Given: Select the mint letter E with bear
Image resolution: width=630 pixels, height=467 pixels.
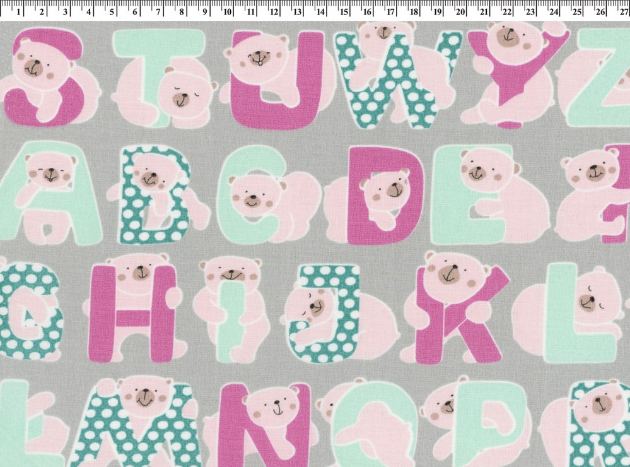Looking at the screenshot, I should pos(490,194).
